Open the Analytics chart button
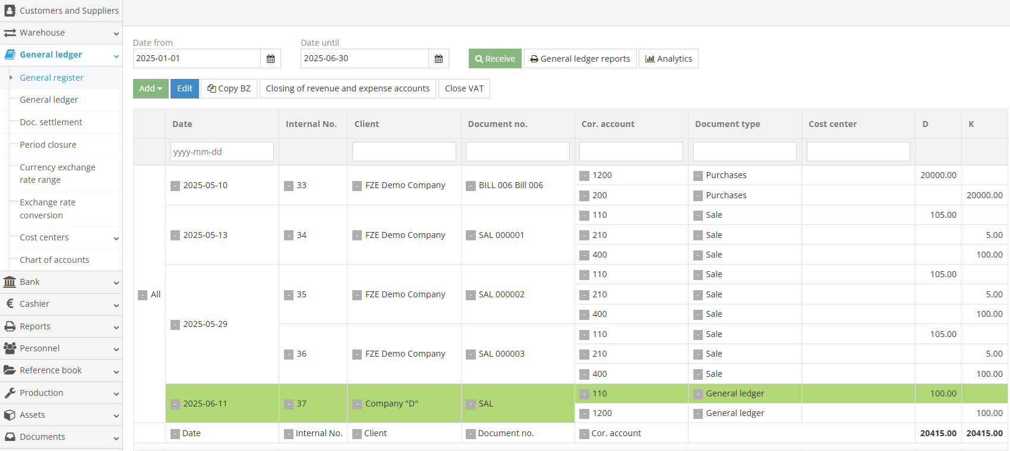The width and height of the screenshot is (1010, 451). click(x=668, y=59)
